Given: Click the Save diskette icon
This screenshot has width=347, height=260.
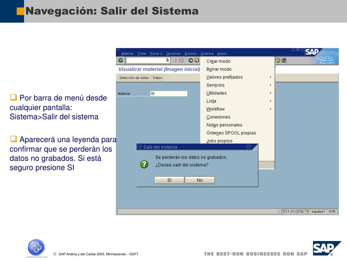Looking at the screenshot, I should click(181, 60).
